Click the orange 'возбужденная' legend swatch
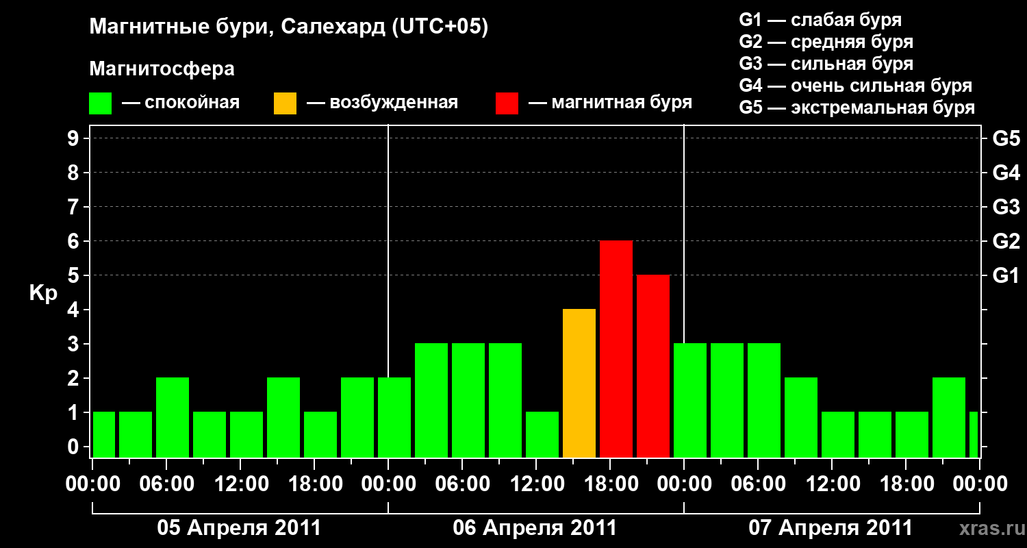Viewport: 1027px width, 548px height. pyautogui.click(x=285, y=103)
